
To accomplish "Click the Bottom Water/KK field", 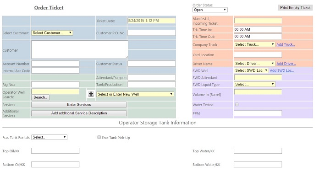I will [x=258, y=164].
